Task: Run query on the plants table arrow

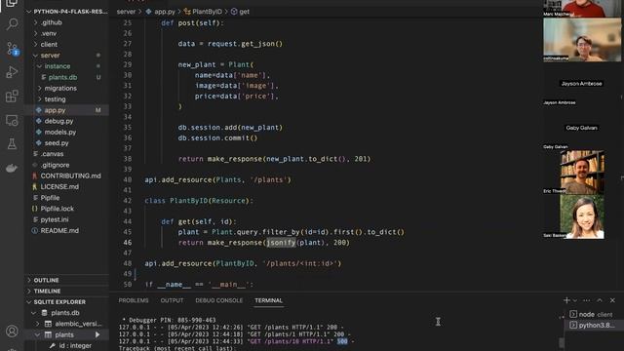Action: click(x=97, y=334)
